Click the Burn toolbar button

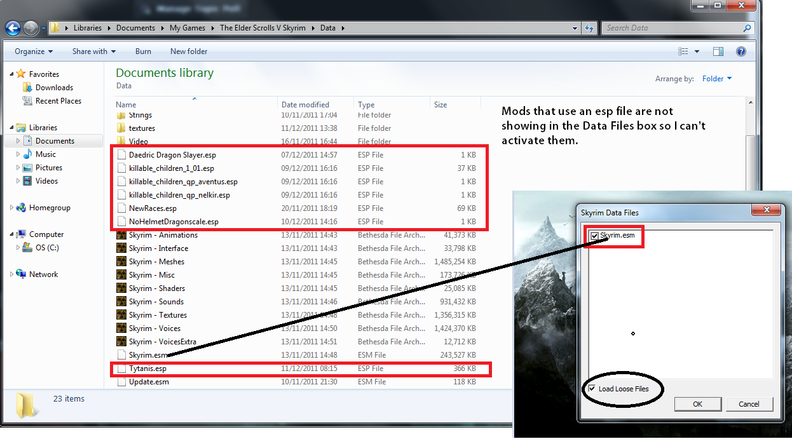pyautogui.click(x=143, y=51)
